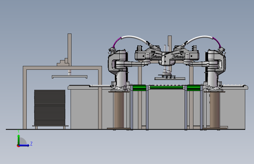Pick the left robot's purple cable

point(117,42)
